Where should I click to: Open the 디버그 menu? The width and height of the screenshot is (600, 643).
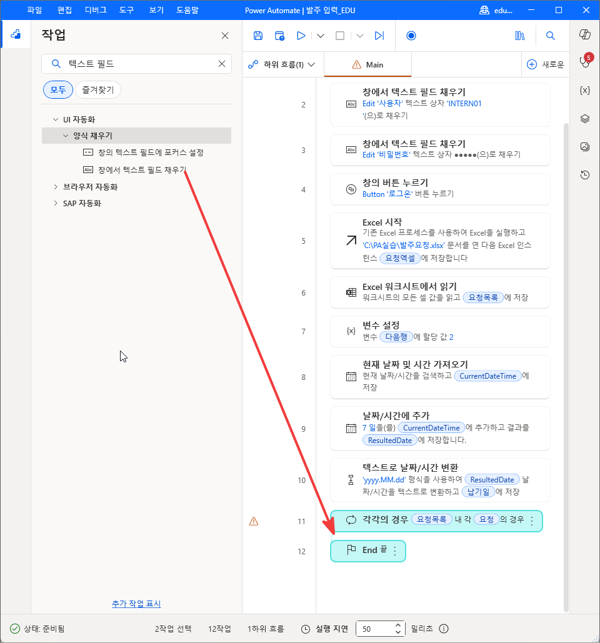pyautogui.click(x=96, y=10)
